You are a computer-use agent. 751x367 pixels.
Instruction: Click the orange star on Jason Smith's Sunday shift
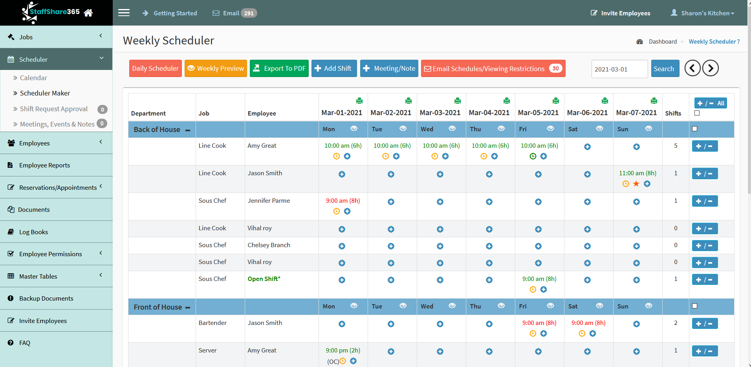(636, 184)
